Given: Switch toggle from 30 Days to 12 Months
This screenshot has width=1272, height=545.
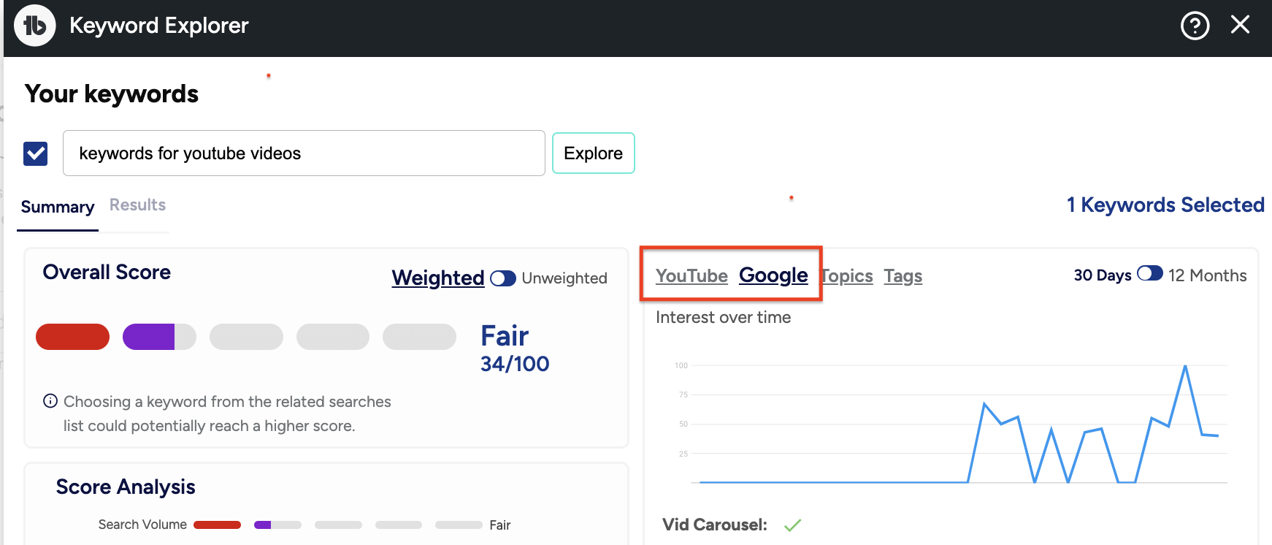Looking at the screenshot, I should tap(1149, 274).
